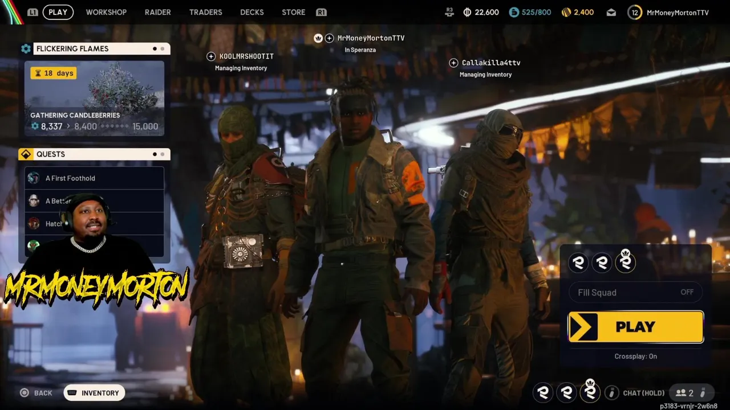Click the L1 bumper icon before Play
This screenshot has height=410, width=730.
pos(33,12)
